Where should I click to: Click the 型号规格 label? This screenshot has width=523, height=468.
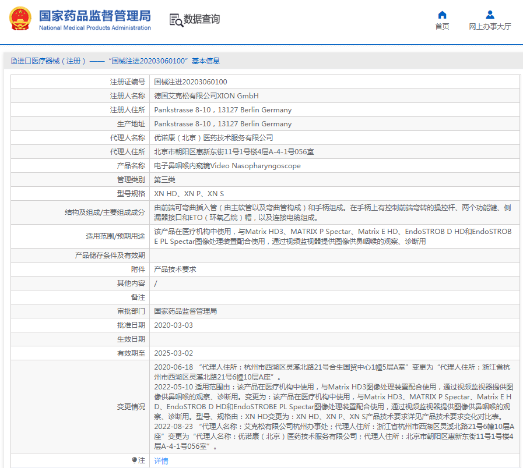[x=131, y=194]
